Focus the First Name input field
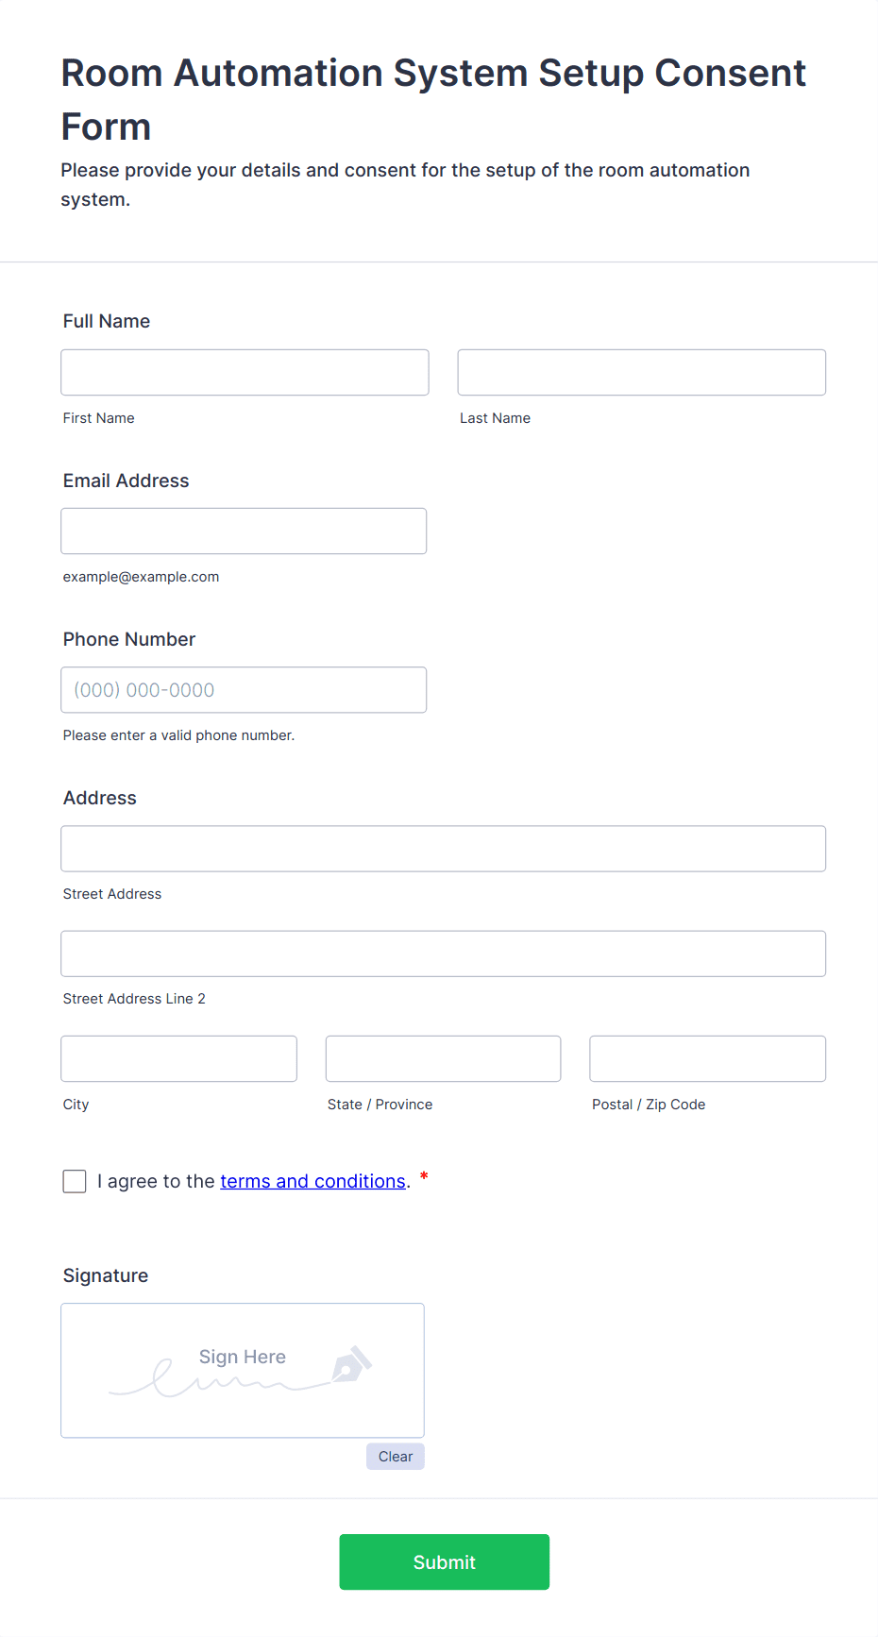878x1637 pixels. point(245,373)
